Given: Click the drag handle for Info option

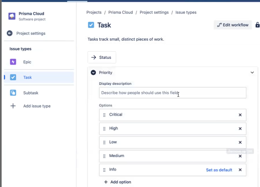Looking at the screenshot, I should tap(104, 170).
